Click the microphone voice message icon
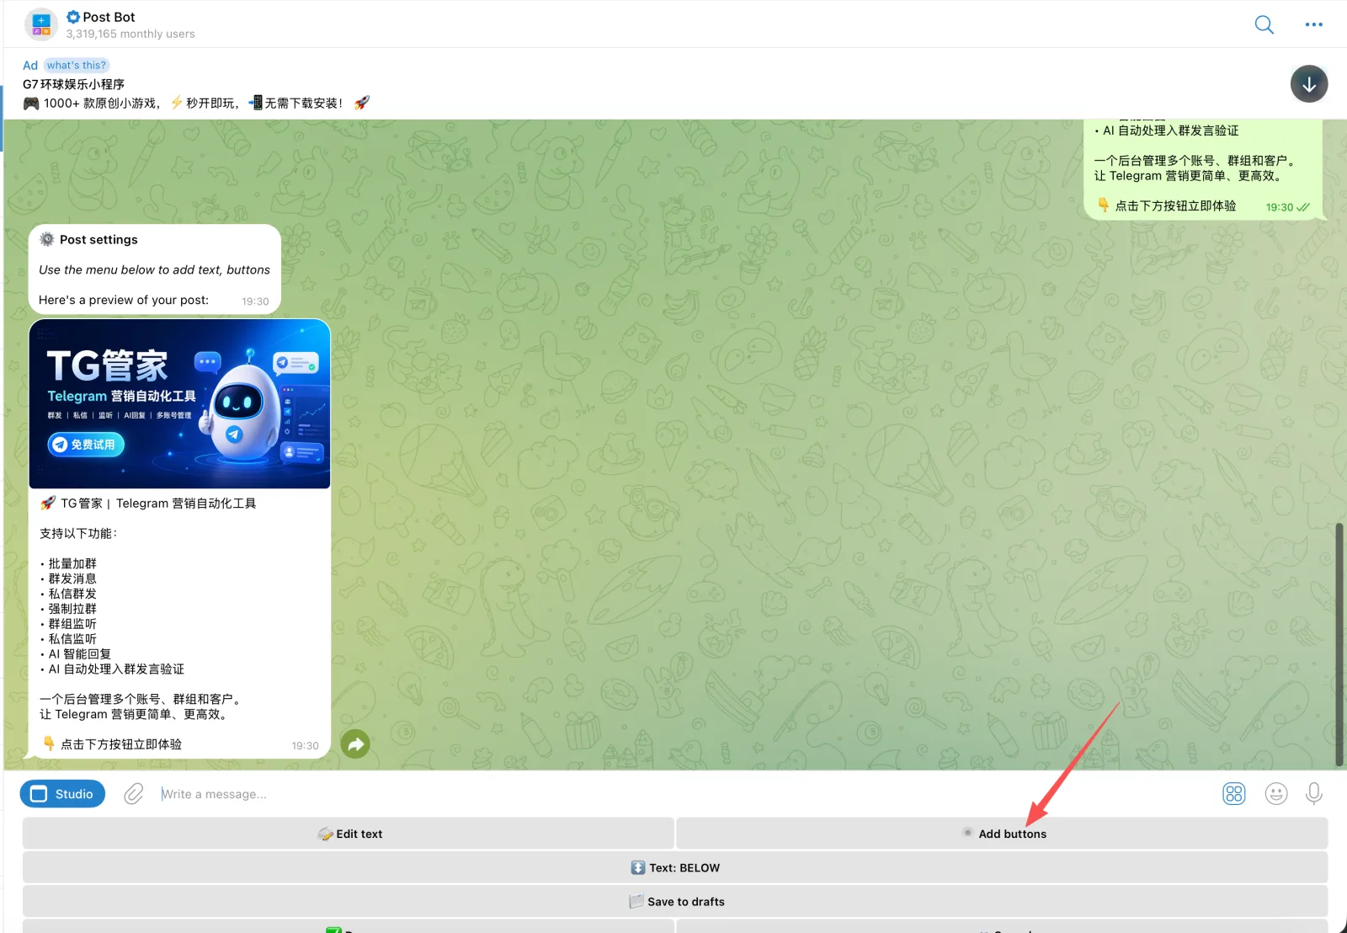 pyautogui.click(x=1313, y=793)
